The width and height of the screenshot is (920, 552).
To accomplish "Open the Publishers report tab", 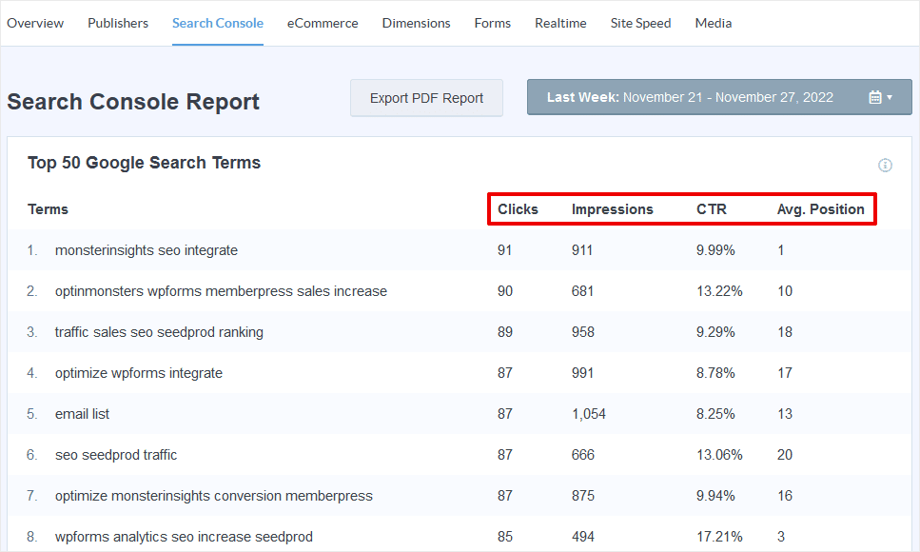I will point(117,22).
